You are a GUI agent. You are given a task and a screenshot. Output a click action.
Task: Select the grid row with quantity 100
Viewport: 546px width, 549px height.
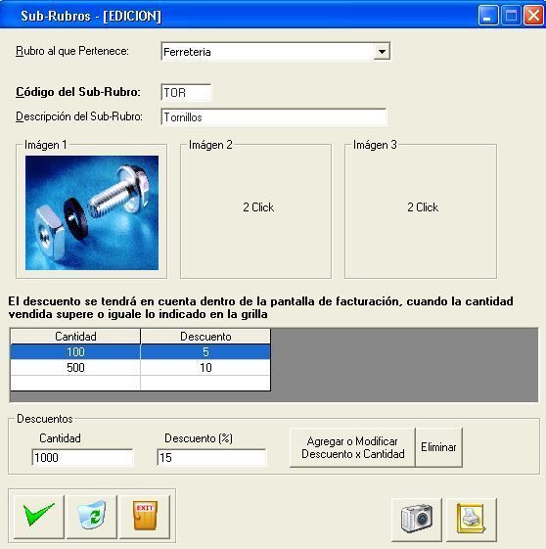pos(140,352)
